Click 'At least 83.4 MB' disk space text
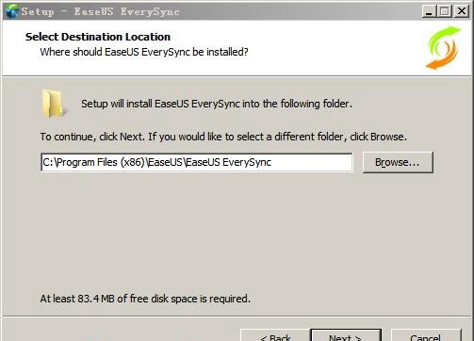Viewport: 474px width, 341px height. 145,299
